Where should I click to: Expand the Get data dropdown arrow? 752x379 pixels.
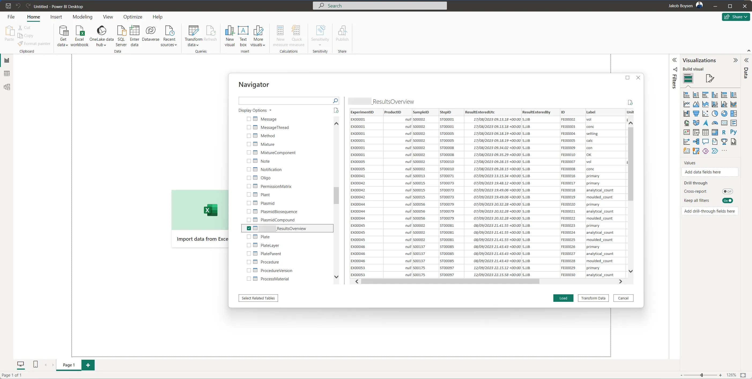[x=66, y=45]
